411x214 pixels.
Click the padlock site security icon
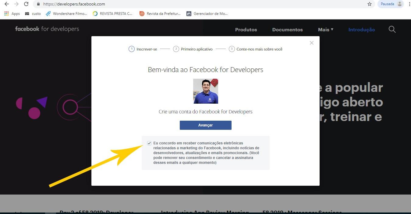[38, 4]
